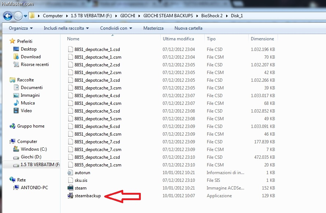The image size is (326, 213).
Task: Select Risorse recenti in navigation pane
Action: [35, 65]
